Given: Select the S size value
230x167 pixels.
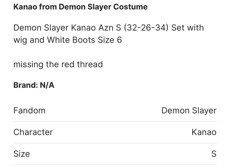Looking at the screenshot, I should 214,154.
